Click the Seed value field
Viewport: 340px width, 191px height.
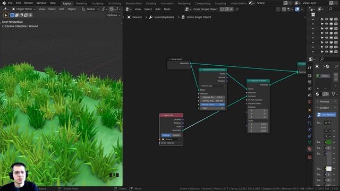click(x=212, y=108)
